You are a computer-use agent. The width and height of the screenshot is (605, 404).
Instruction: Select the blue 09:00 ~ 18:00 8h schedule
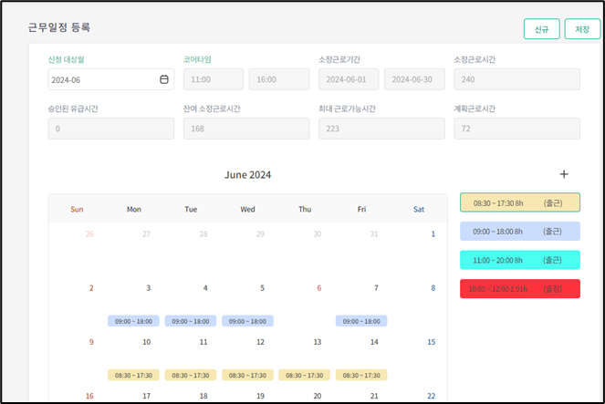pos(519,232)
